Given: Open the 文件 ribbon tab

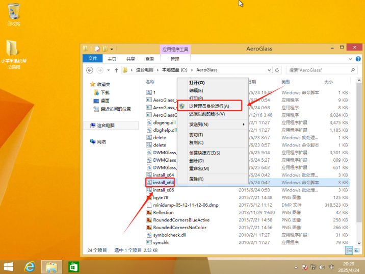Looking at the screenshot, I should coord(92,59).
